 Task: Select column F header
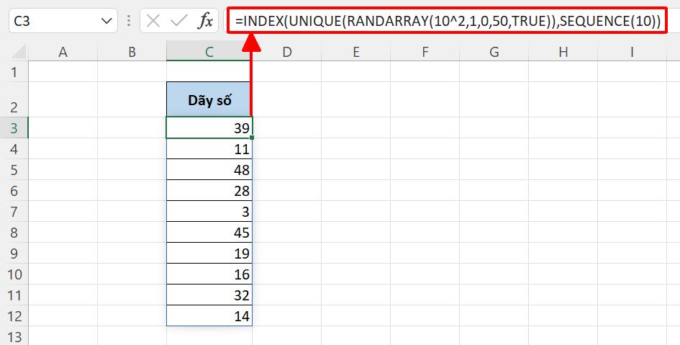click(425, 52)
